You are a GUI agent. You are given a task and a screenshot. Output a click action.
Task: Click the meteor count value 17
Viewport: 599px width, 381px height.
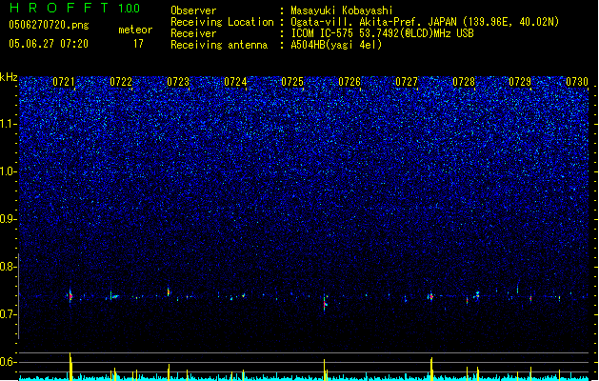click(138, 44)
